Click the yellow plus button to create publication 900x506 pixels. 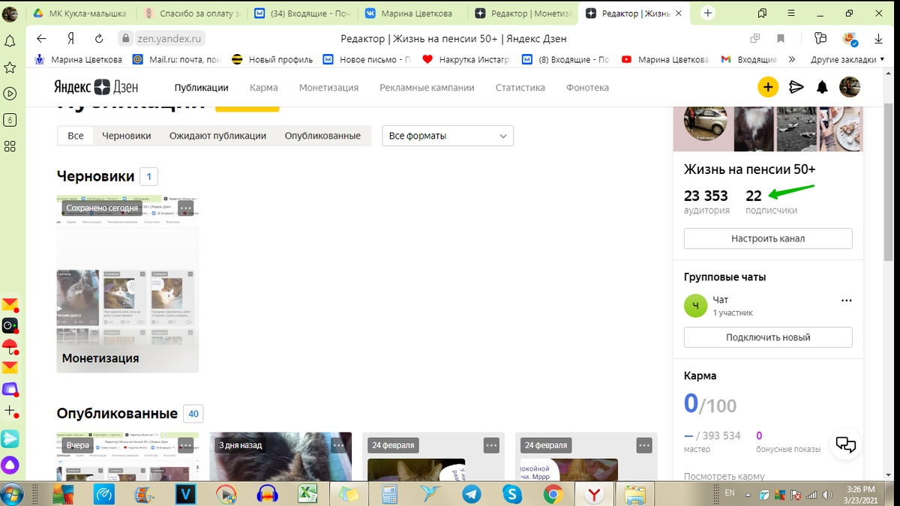click(767, 87)
